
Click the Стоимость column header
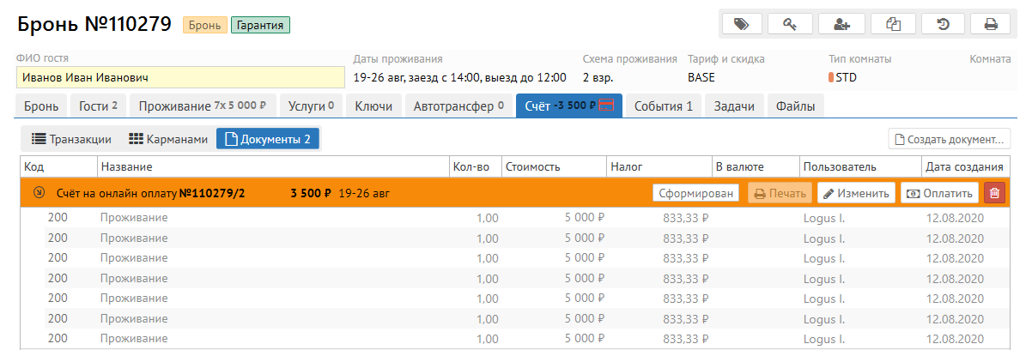point(554,166)
